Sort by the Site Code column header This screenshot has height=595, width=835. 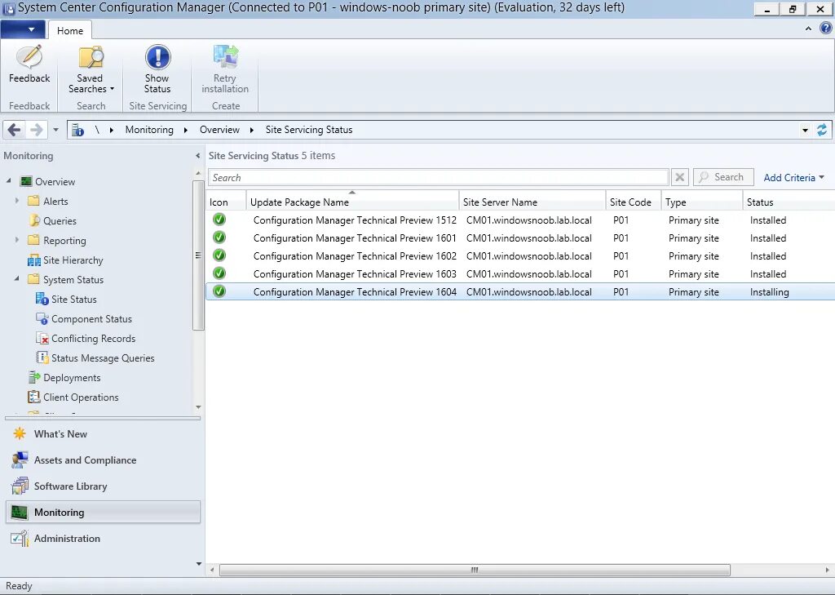click(633, 202)
